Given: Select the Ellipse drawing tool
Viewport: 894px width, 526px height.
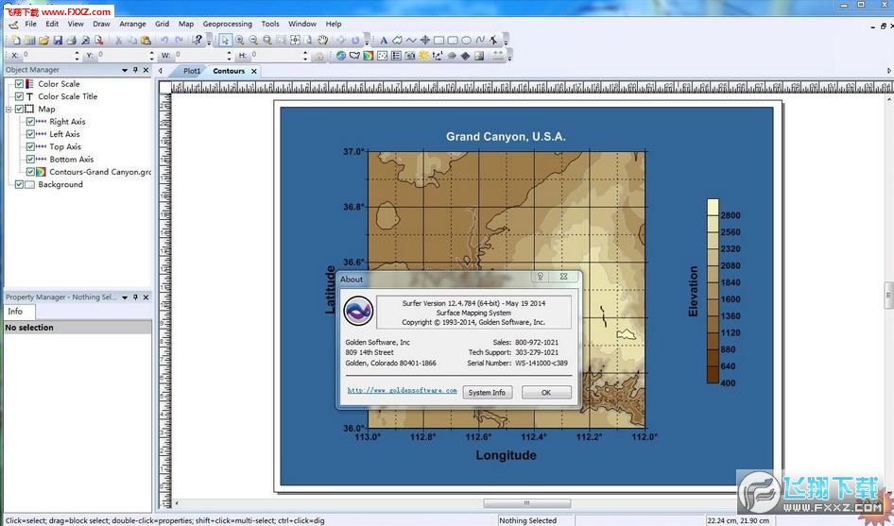Looking at the screenshot, I should (x=466, y=41).
